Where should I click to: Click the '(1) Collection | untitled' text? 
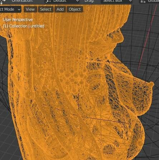[24, 26]
